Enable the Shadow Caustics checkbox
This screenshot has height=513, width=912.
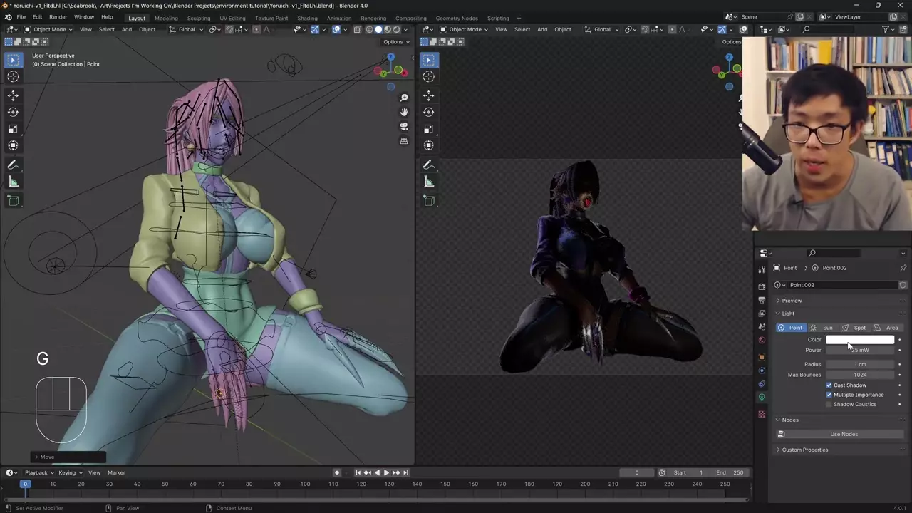(829, 405)
